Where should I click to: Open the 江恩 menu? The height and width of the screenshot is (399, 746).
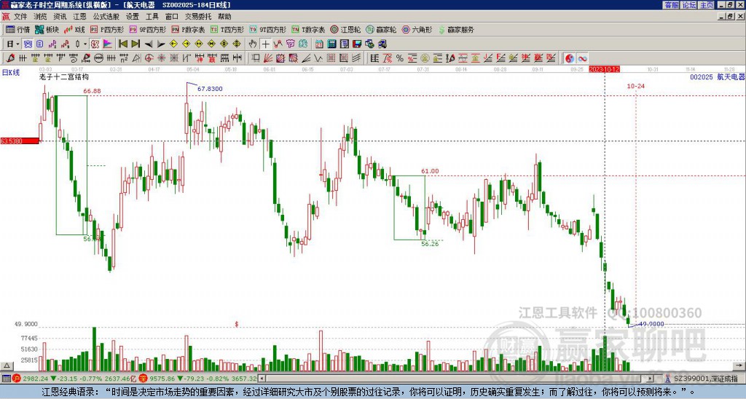point(79,17)
